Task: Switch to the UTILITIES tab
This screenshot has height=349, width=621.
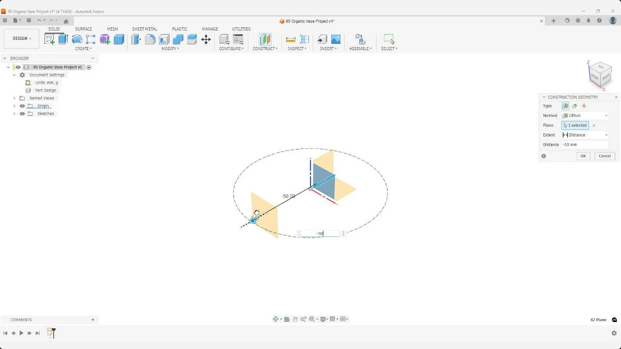Action: (x=241, y=29)
